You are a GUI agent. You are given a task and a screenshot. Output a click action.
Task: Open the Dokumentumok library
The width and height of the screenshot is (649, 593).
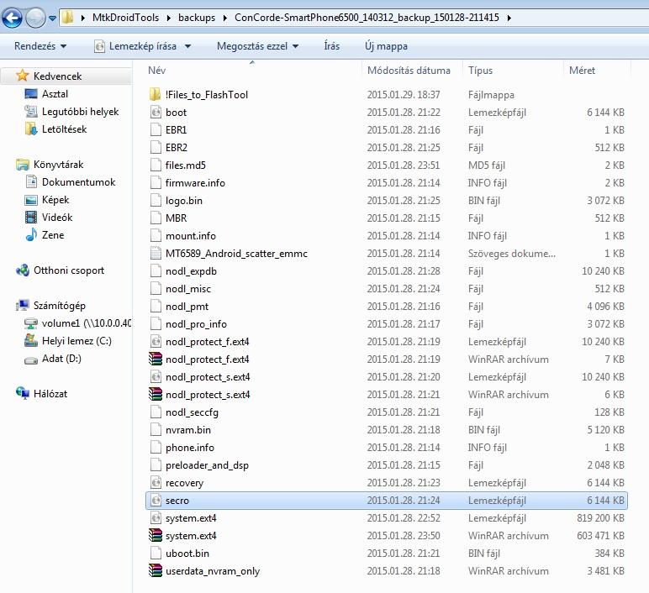pyautogui.click(x=79, y=182)
